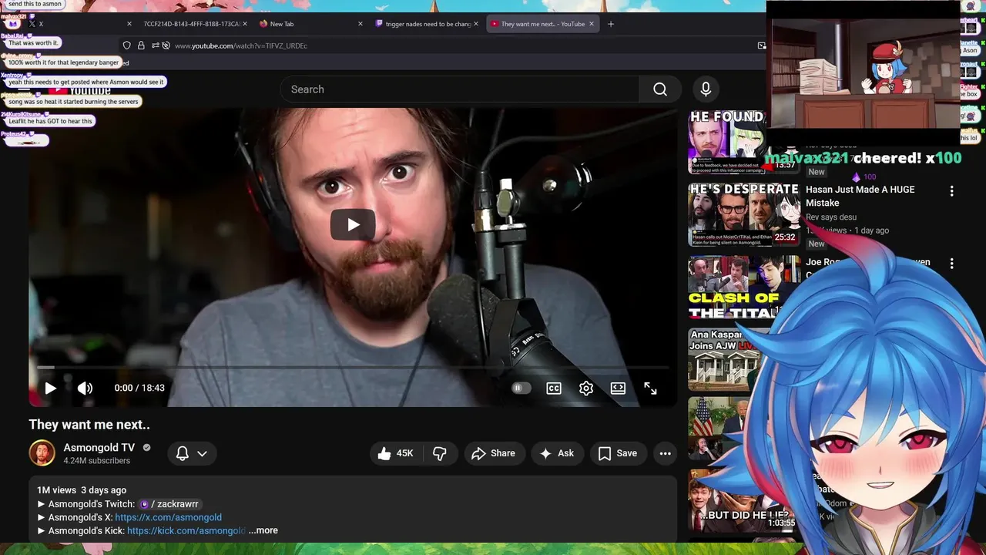Toggle closed captions CC button
This screenshot has width=986, height=555.
click(x=554, y=388)
